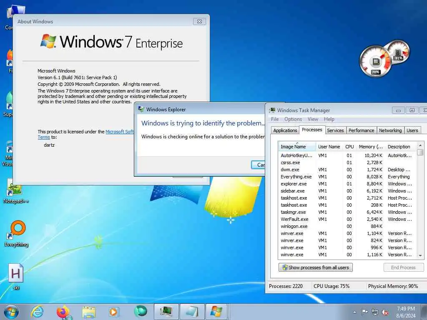Open the Everything desktop shortcut
Image resolution: width=427 pixels, height=320 pixels.
click(16, 233)
